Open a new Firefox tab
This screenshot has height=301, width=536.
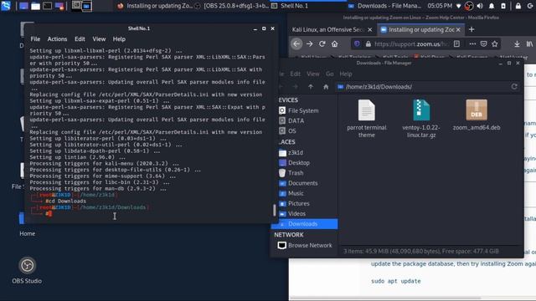pyautogui.click(x=472, y=30)
